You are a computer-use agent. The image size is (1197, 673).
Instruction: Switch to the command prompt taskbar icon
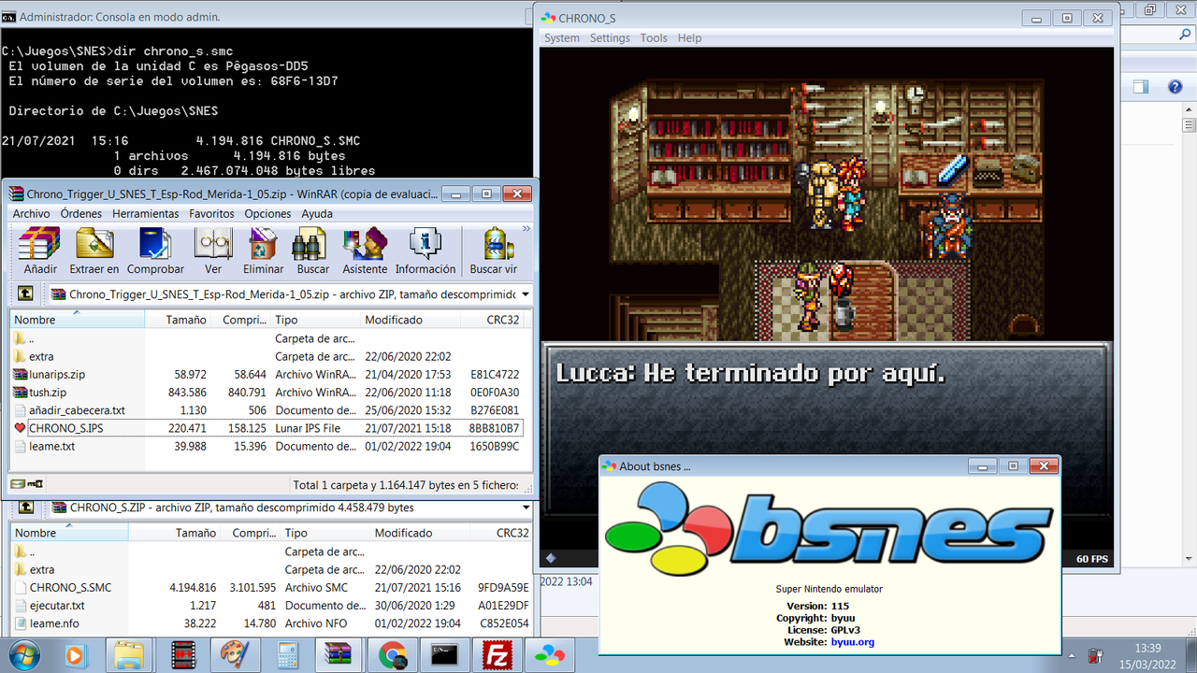pyautogui.click(x=443, y=655)
